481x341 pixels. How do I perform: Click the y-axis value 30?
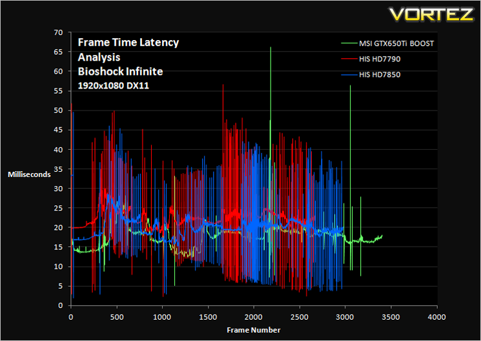point(58,189)
